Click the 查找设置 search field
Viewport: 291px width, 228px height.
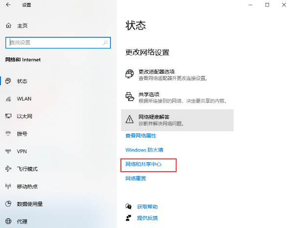58,43
